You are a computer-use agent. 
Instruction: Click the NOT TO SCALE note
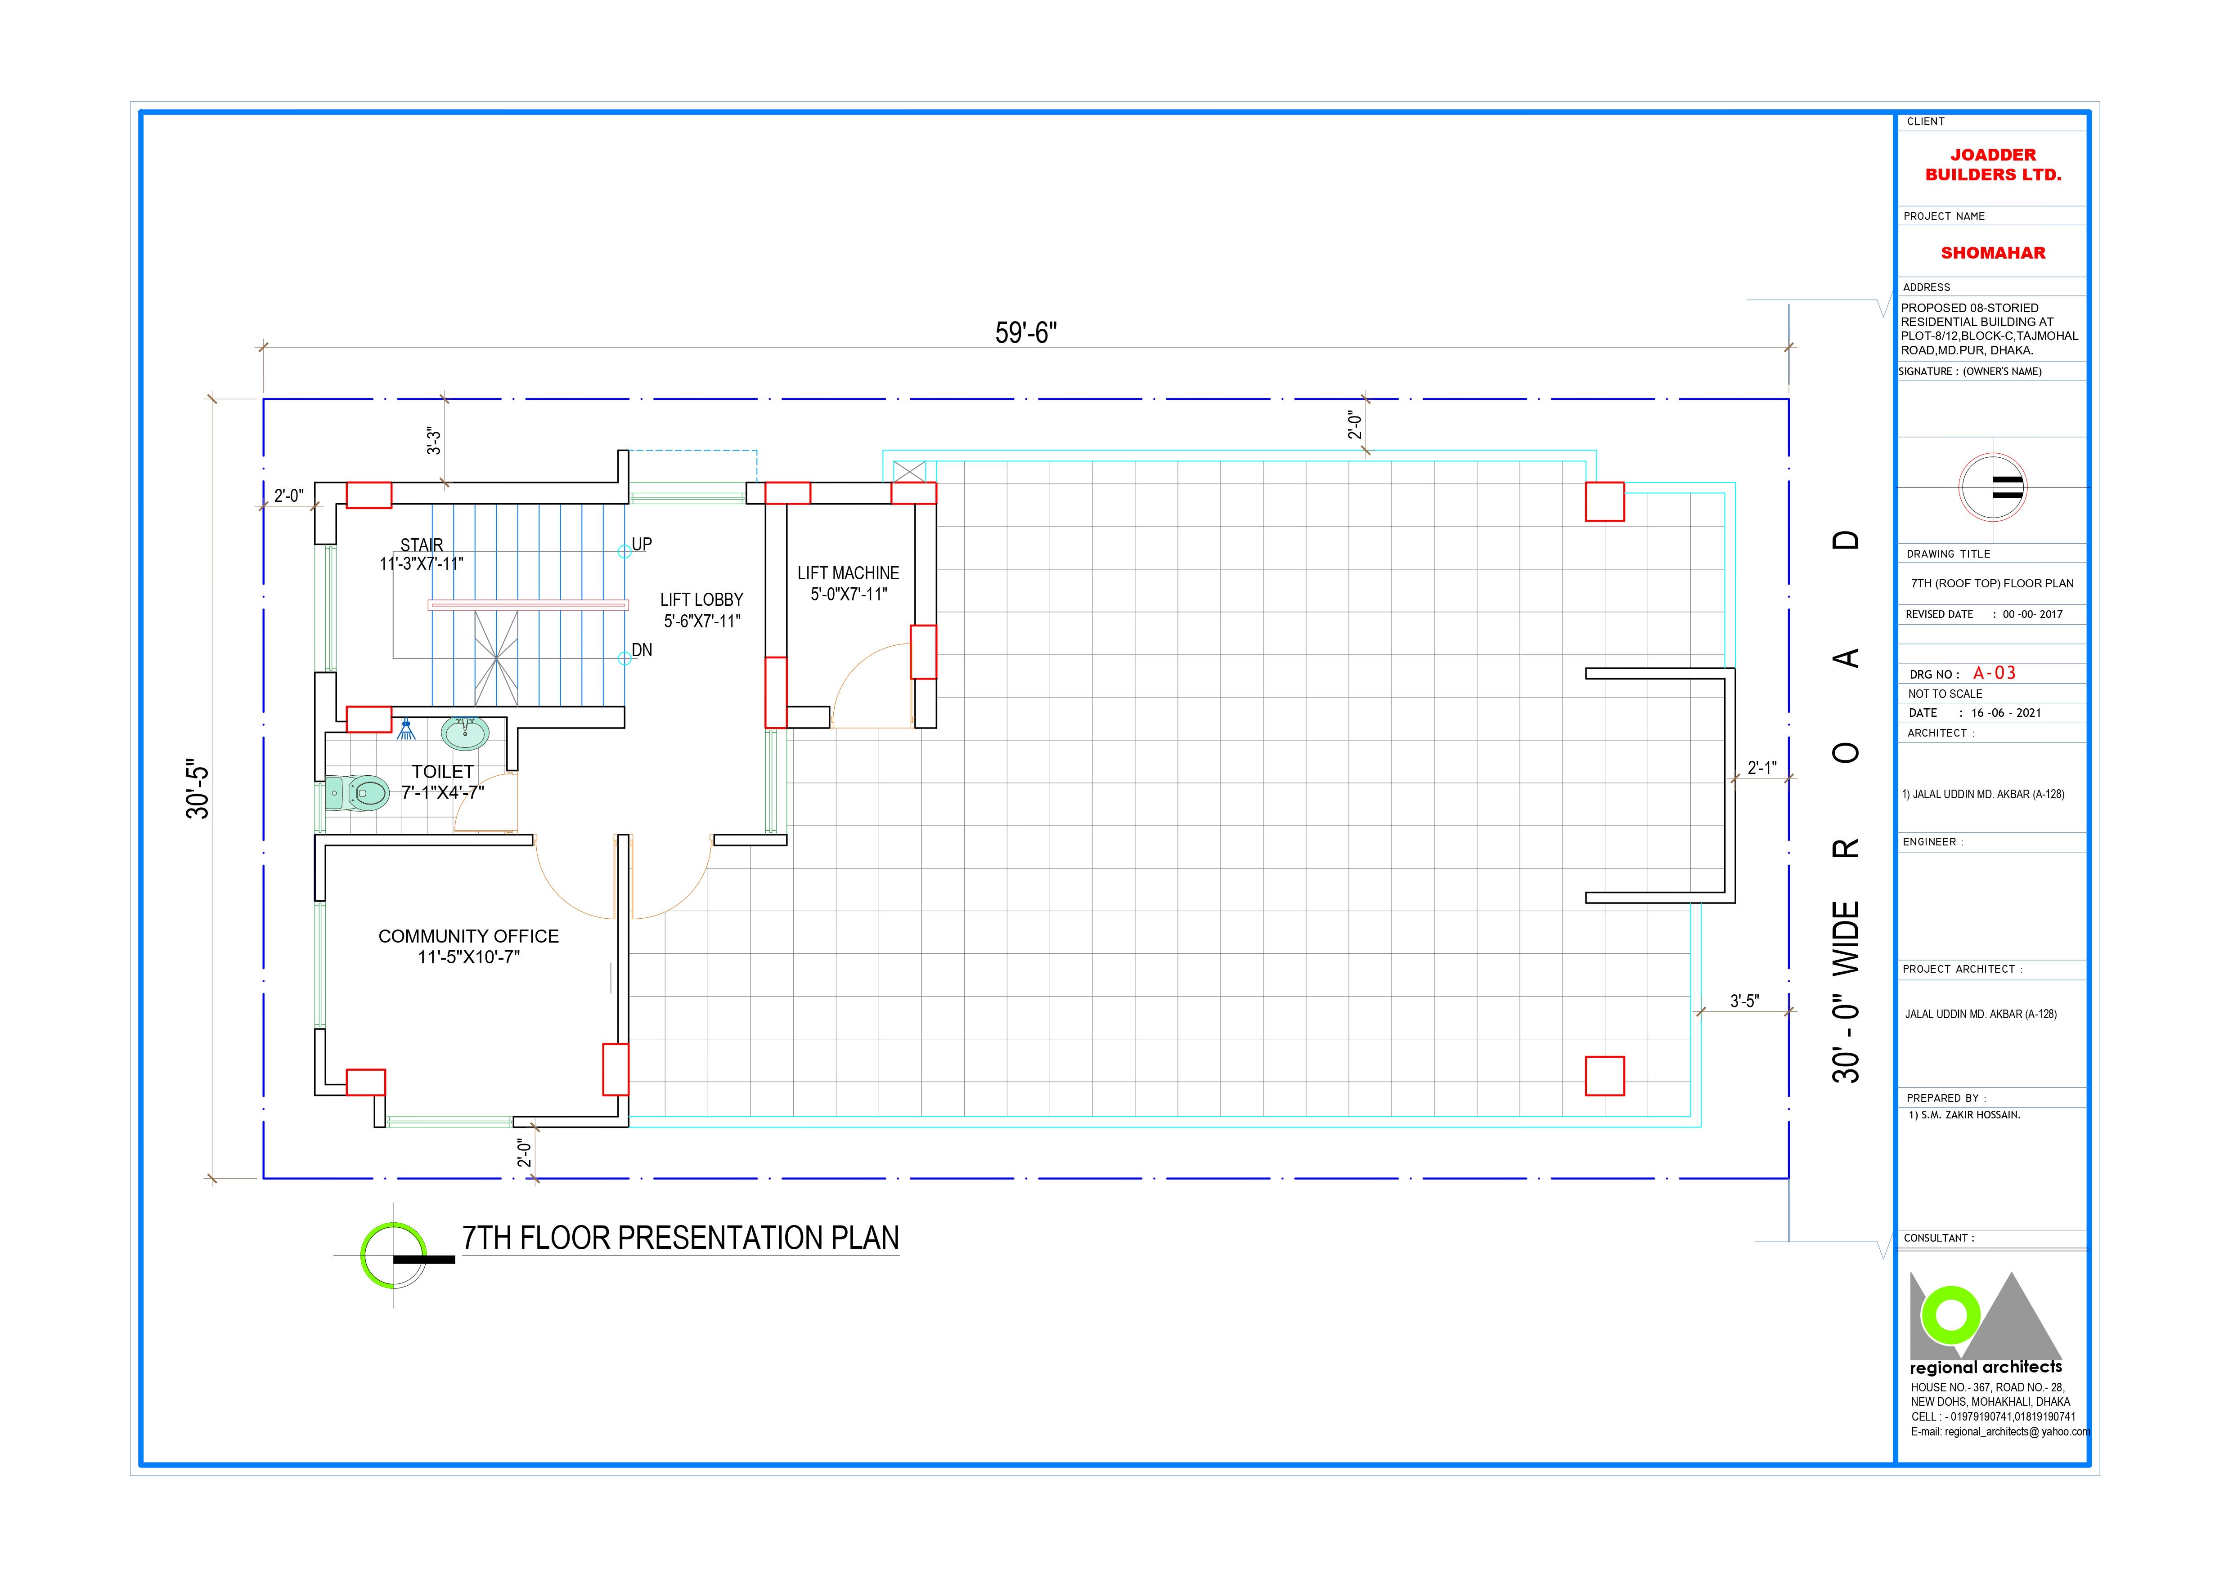(1945, 694)
